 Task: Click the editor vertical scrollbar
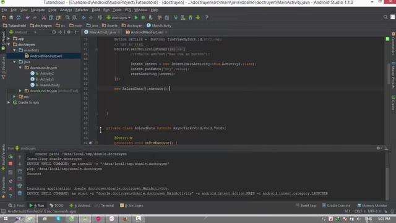click(389, 73)
